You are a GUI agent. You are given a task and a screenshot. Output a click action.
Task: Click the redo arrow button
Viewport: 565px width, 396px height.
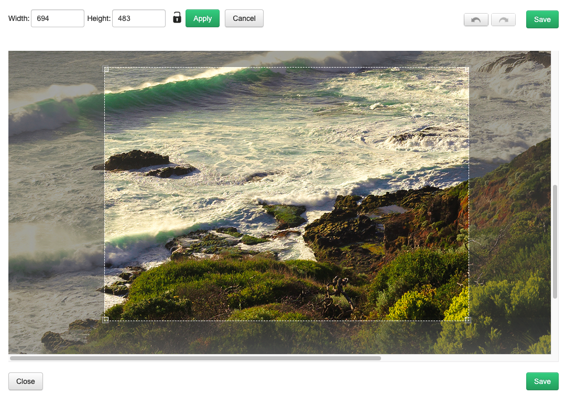pos(503,20)
